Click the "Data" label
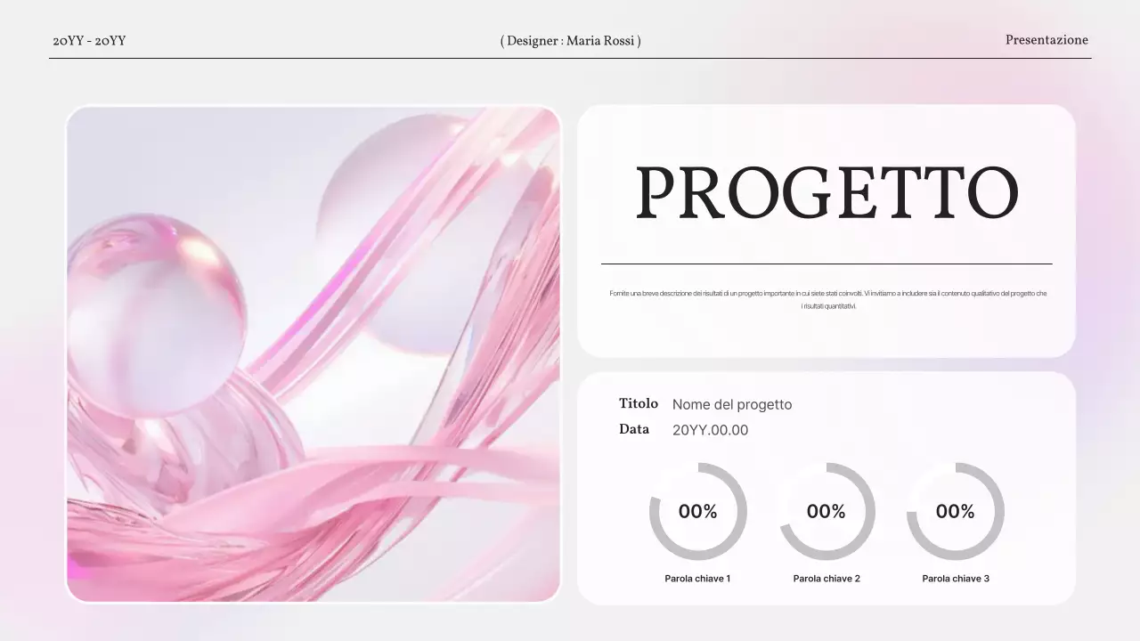1140x641 pixels. click(634, 430)
